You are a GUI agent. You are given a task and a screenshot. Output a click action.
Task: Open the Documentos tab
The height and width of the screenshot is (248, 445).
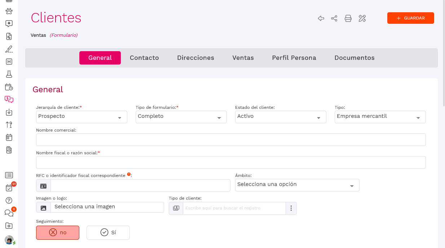point(354,58)
